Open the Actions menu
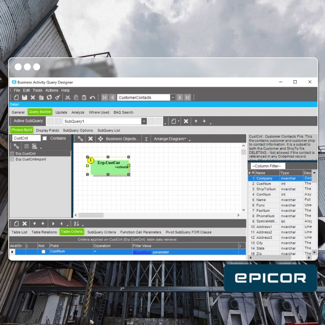Image resolution: width=325 pixels, height=325 pixels. (51, 90)
